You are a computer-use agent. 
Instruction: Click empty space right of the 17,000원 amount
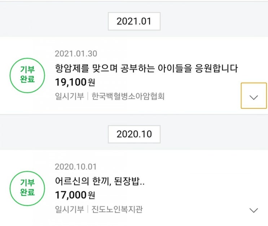(162, 195)
